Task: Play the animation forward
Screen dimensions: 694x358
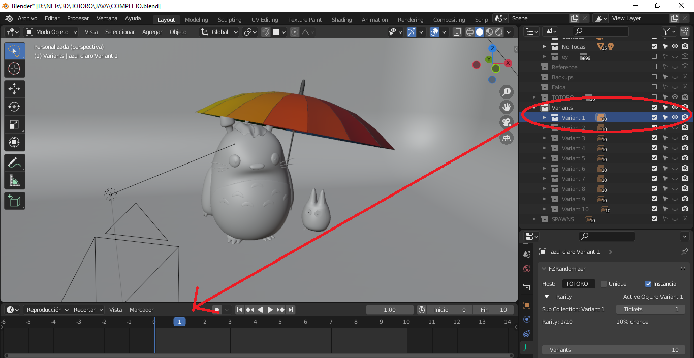Action: [x=270, y=310]
